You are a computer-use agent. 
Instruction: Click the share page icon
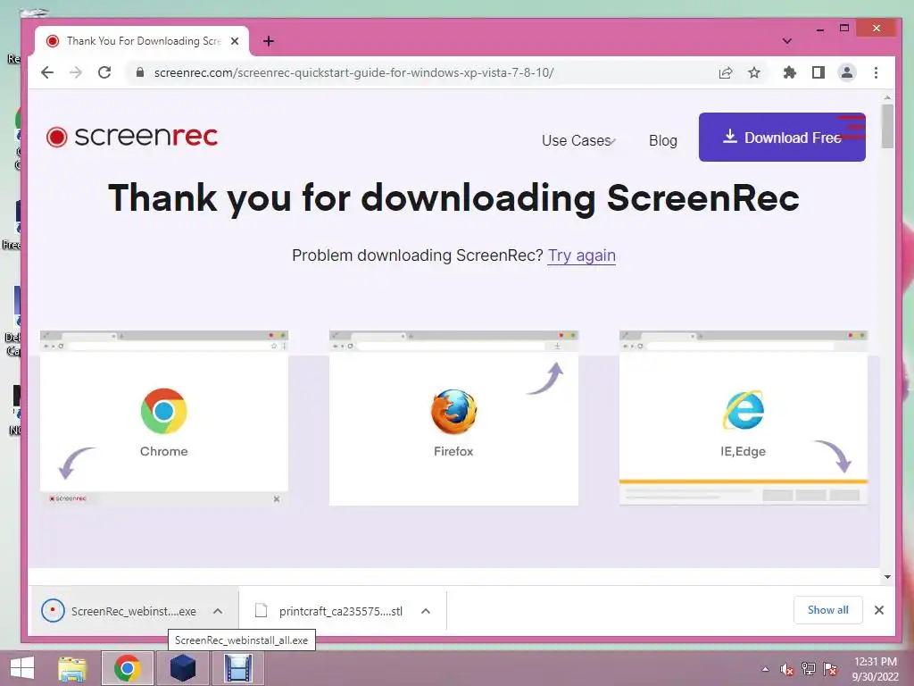[x=726, y=72]
